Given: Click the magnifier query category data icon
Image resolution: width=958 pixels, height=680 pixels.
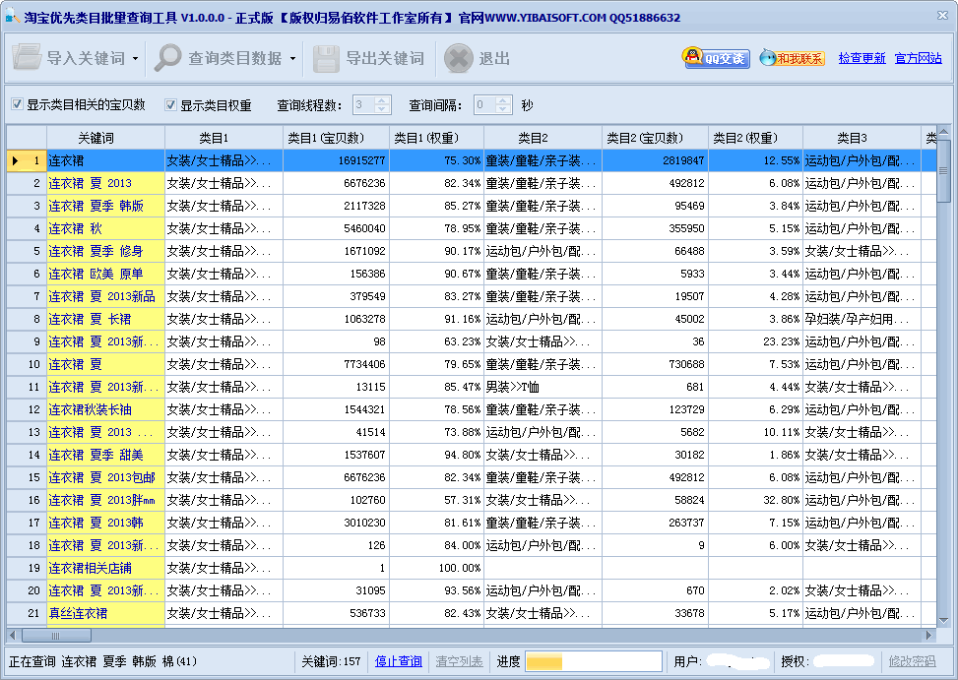Looking at the screenshot, I should pos(167,58).
